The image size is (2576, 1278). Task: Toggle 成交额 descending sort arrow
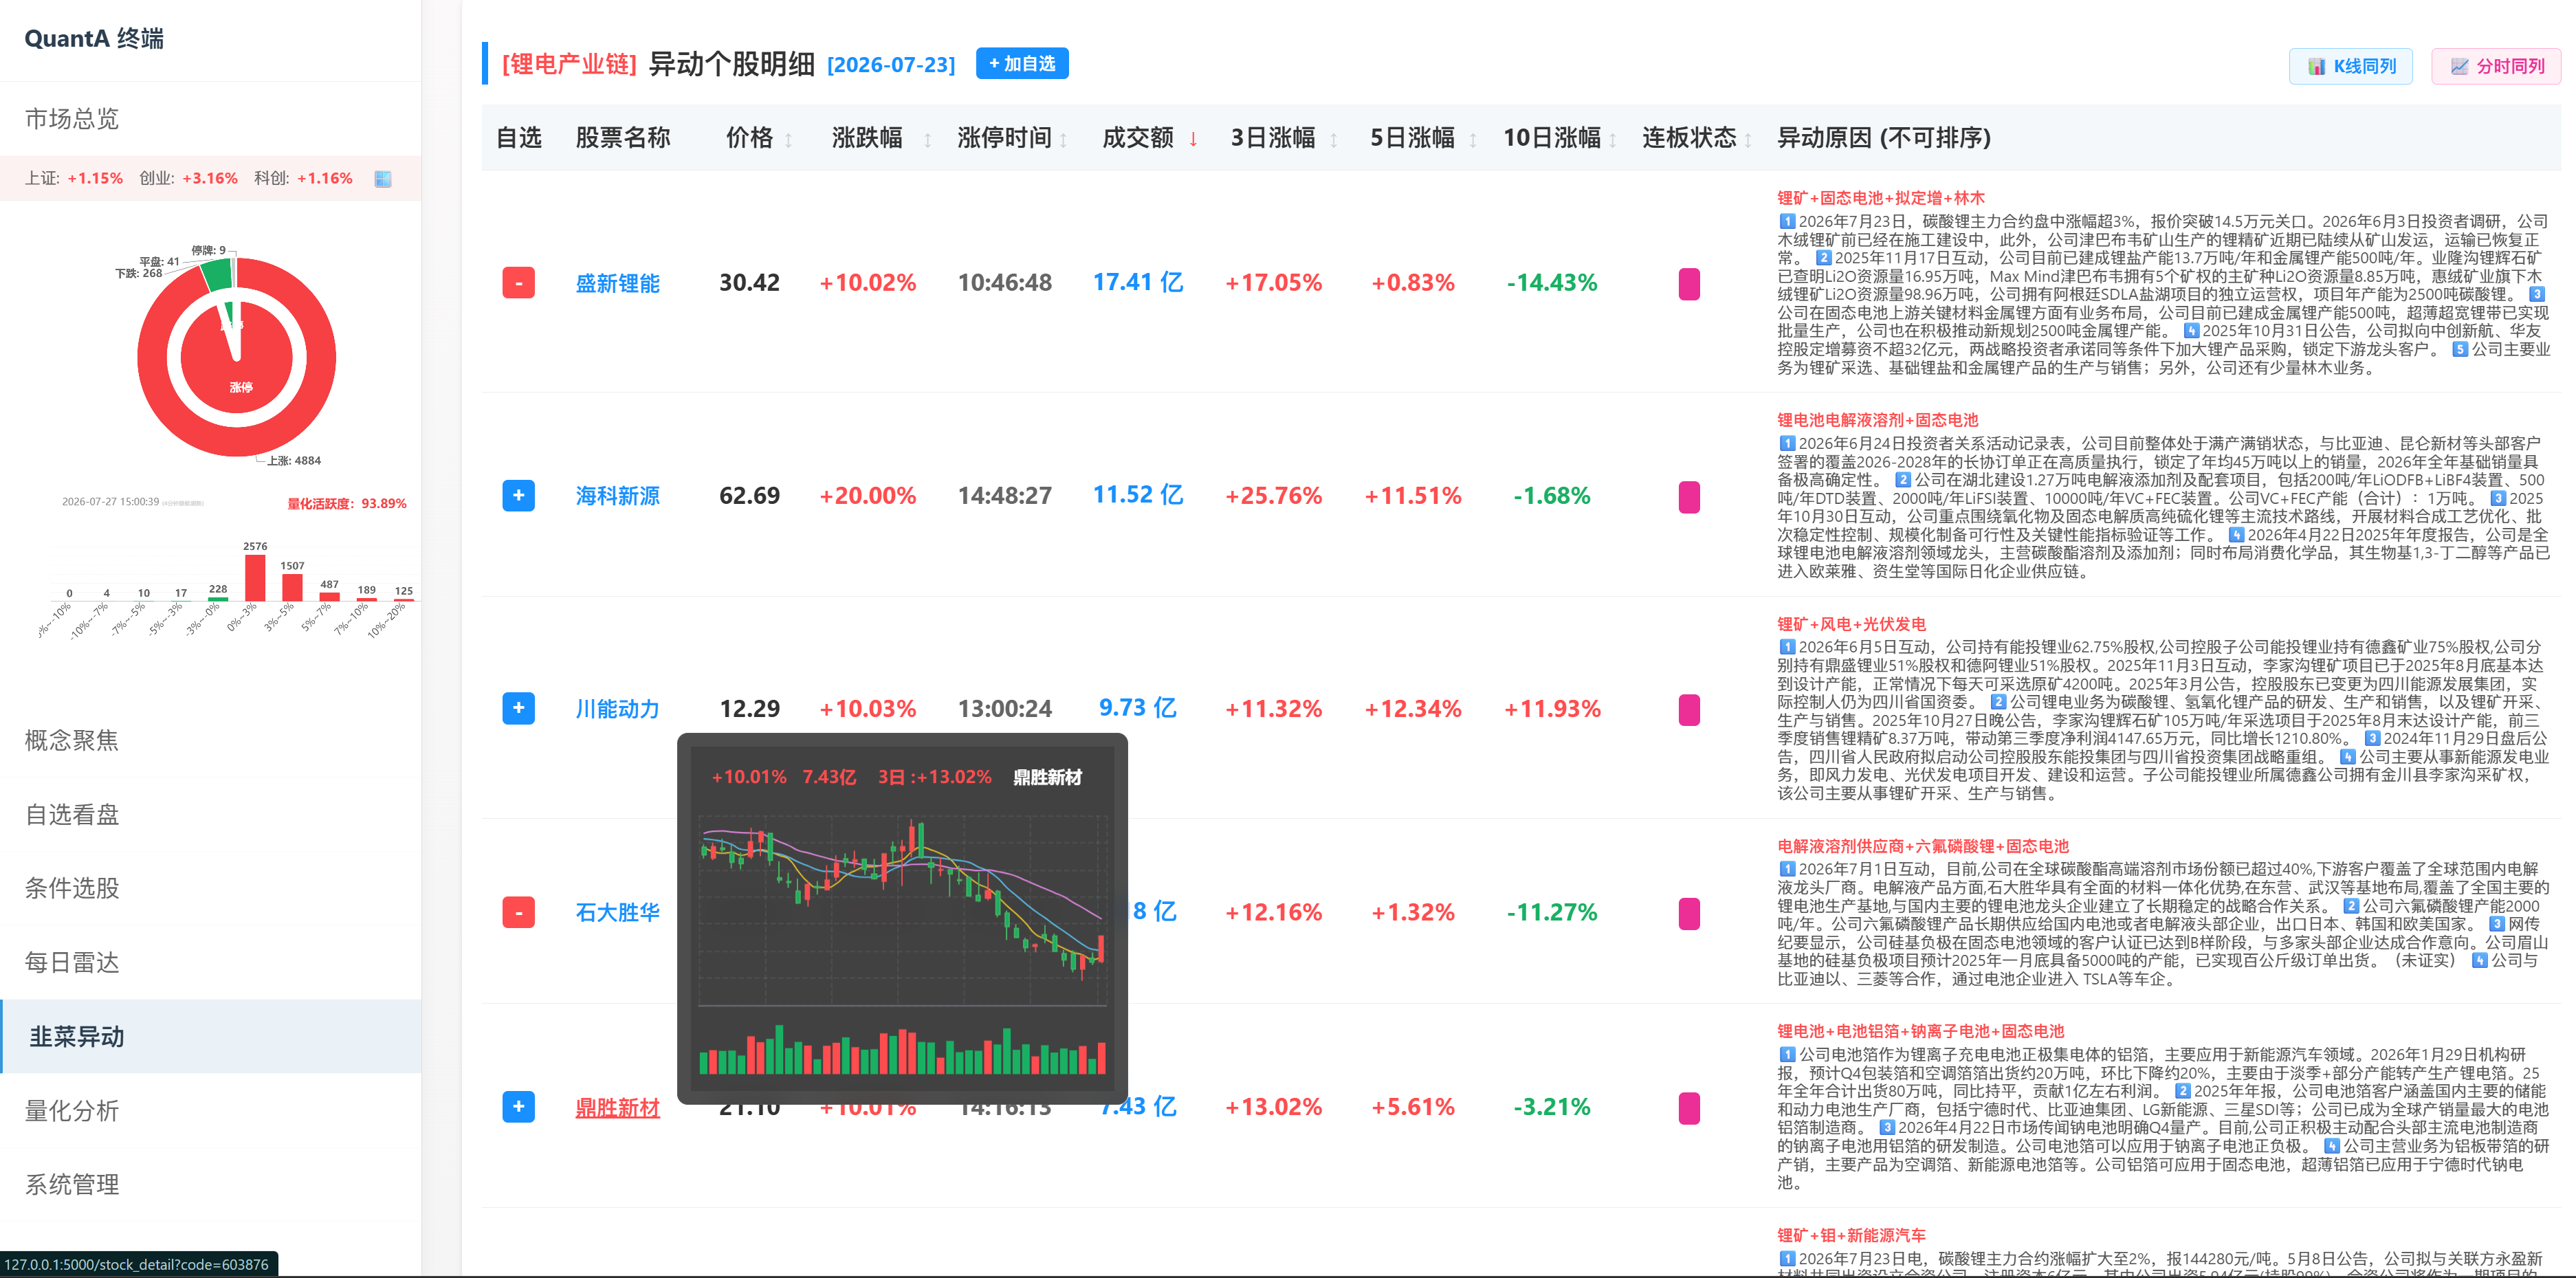point(1193,139)
